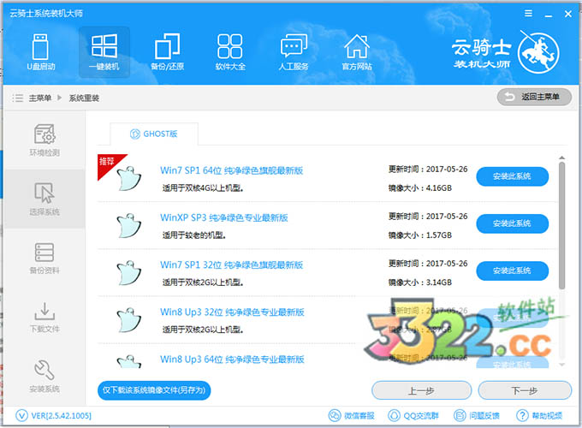Open 人工服务 chat support

click(294, 52)
